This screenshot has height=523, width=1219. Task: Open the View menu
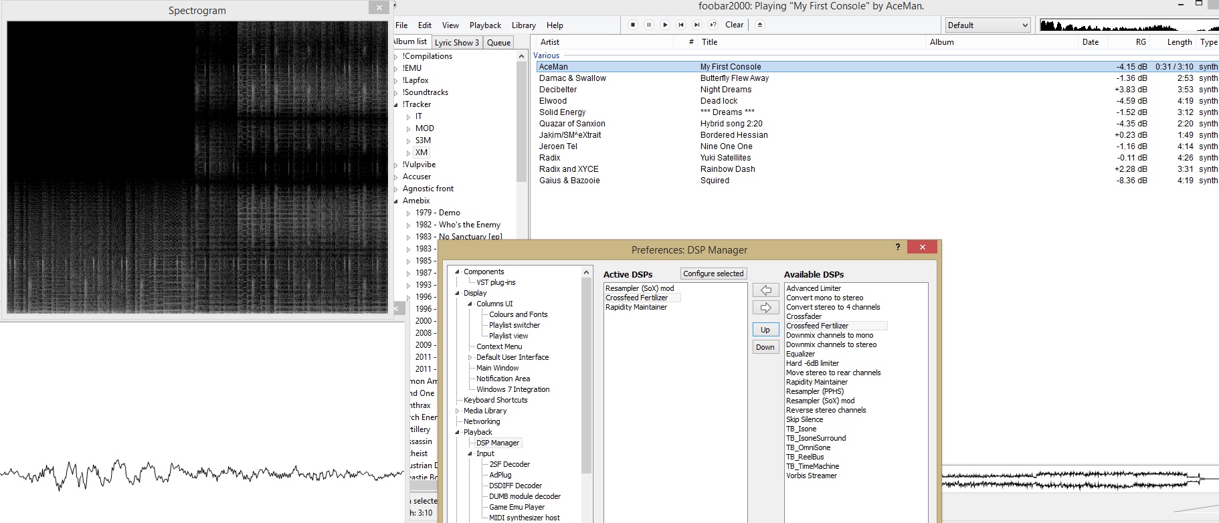[x=450, y=25]
